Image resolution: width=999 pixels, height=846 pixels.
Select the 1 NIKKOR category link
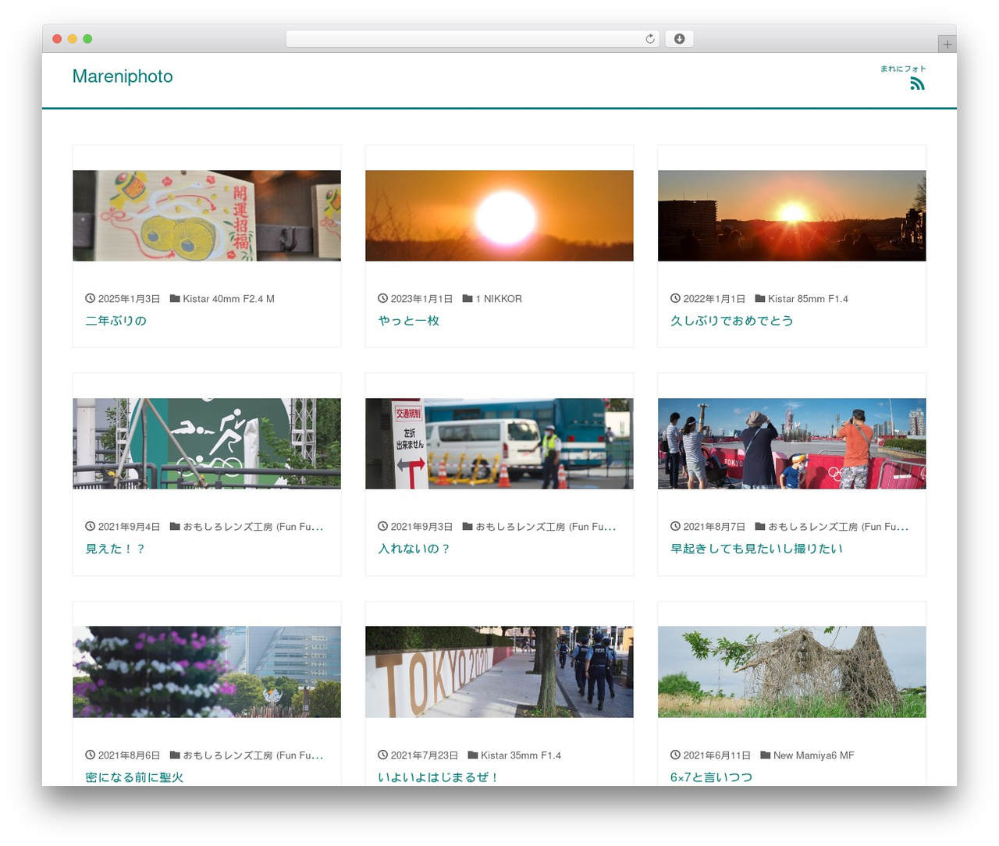click(x=499, y=299)
